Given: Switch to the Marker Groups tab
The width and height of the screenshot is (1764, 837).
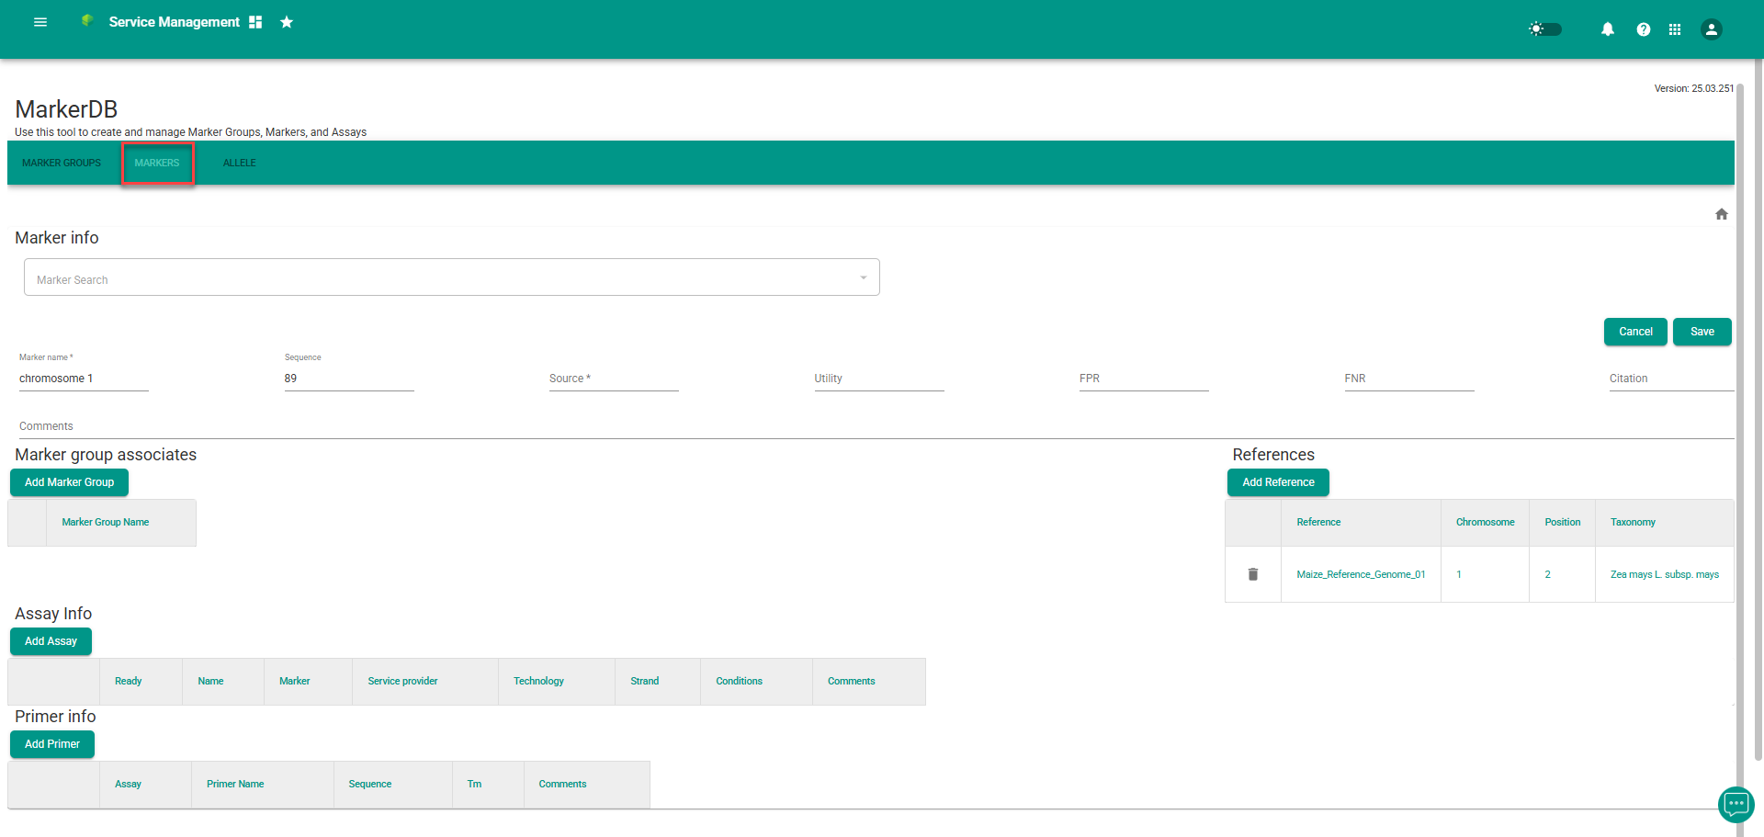Looking at the screenshot, I should point(62,163).
